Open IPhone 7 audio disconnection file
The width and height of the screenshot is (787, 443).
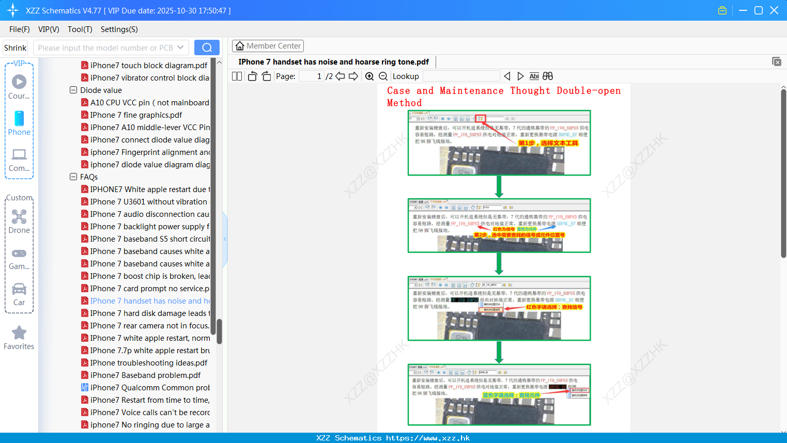pyautogui.click(x=145, y=214)
